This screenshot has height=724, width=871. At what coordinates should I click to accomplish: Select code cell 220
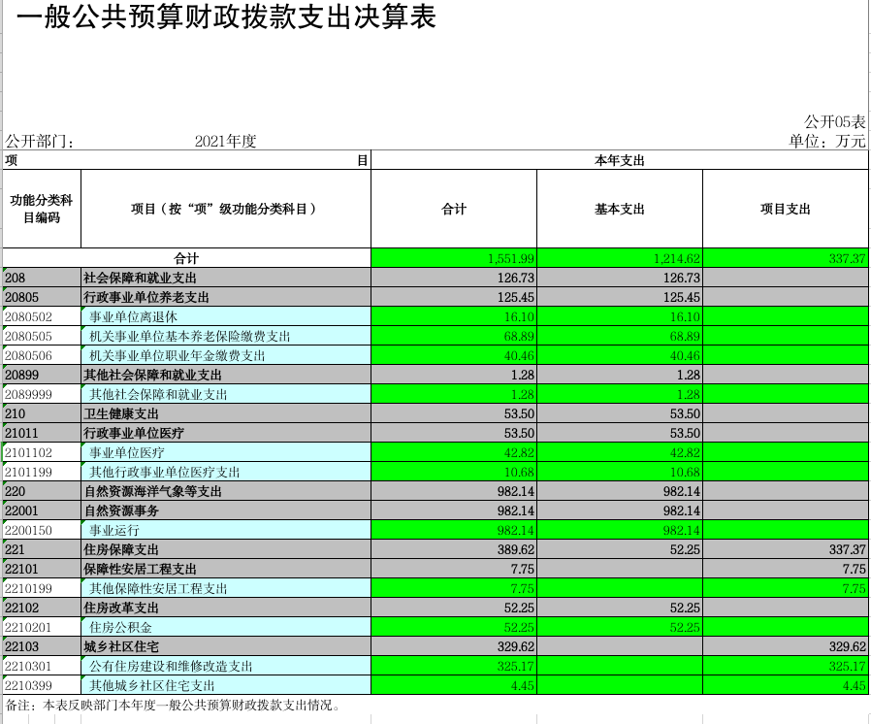[x=42, y=491]
